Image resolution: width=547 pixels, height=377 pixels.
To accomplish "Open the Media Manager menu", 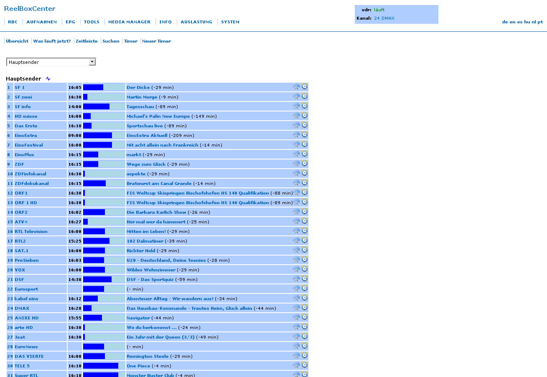I will pos(129,22).
